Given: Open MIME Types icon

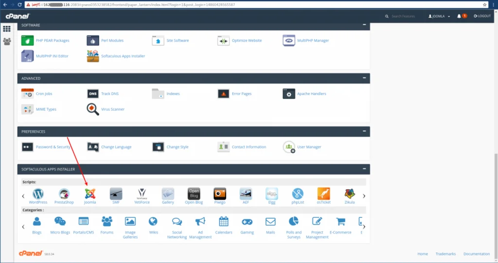Looking at the screenshot, I should point(28,109).
